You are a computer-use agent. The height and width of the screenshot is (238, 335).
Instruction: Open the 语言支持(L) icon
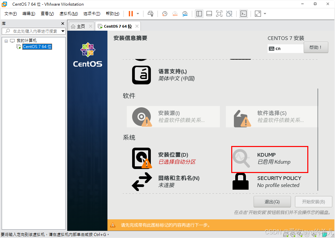click(x=141, y=75)
